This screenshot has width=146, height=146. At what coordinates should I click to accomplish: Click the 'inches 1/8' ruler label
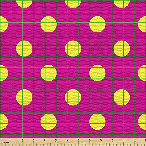(5, 142)
